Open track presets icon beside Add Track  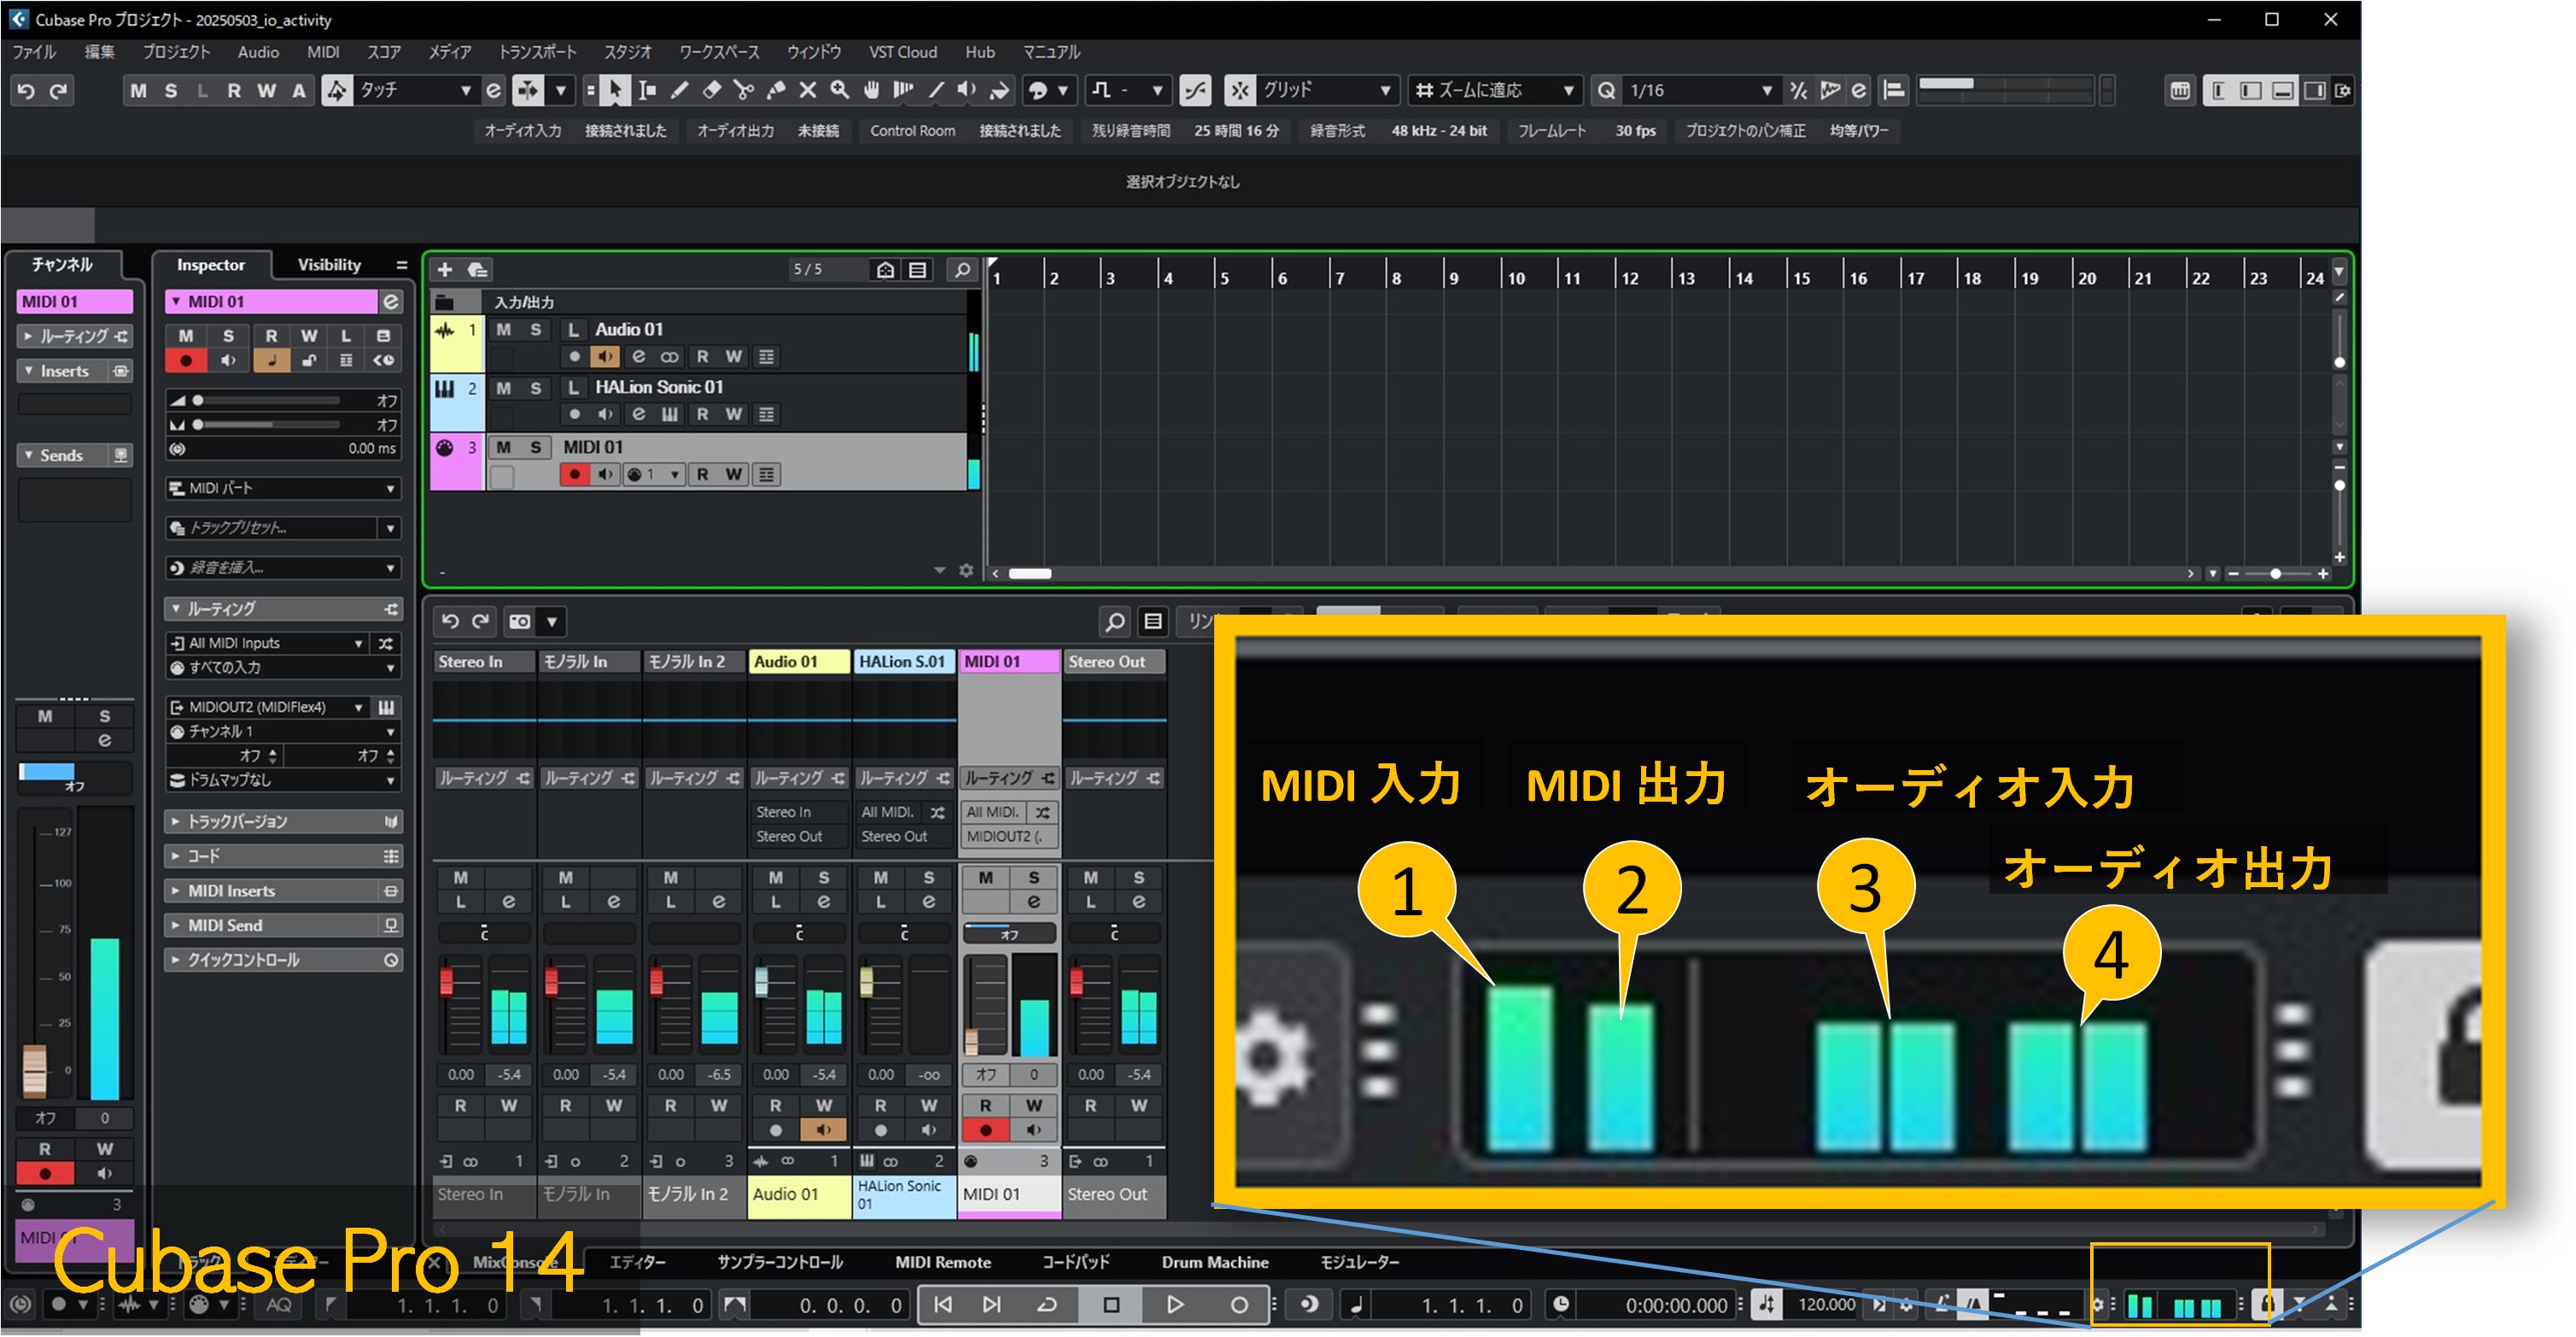477,270
